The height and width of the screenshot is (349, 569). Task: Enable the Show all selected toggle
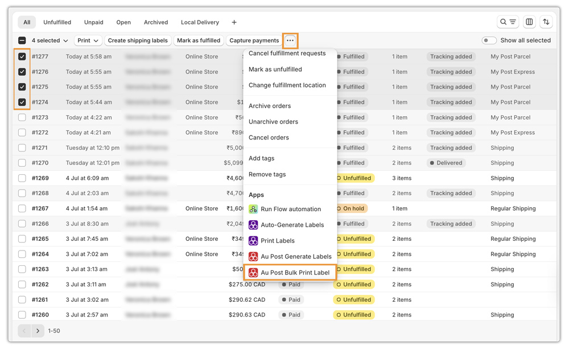[489, 40]
